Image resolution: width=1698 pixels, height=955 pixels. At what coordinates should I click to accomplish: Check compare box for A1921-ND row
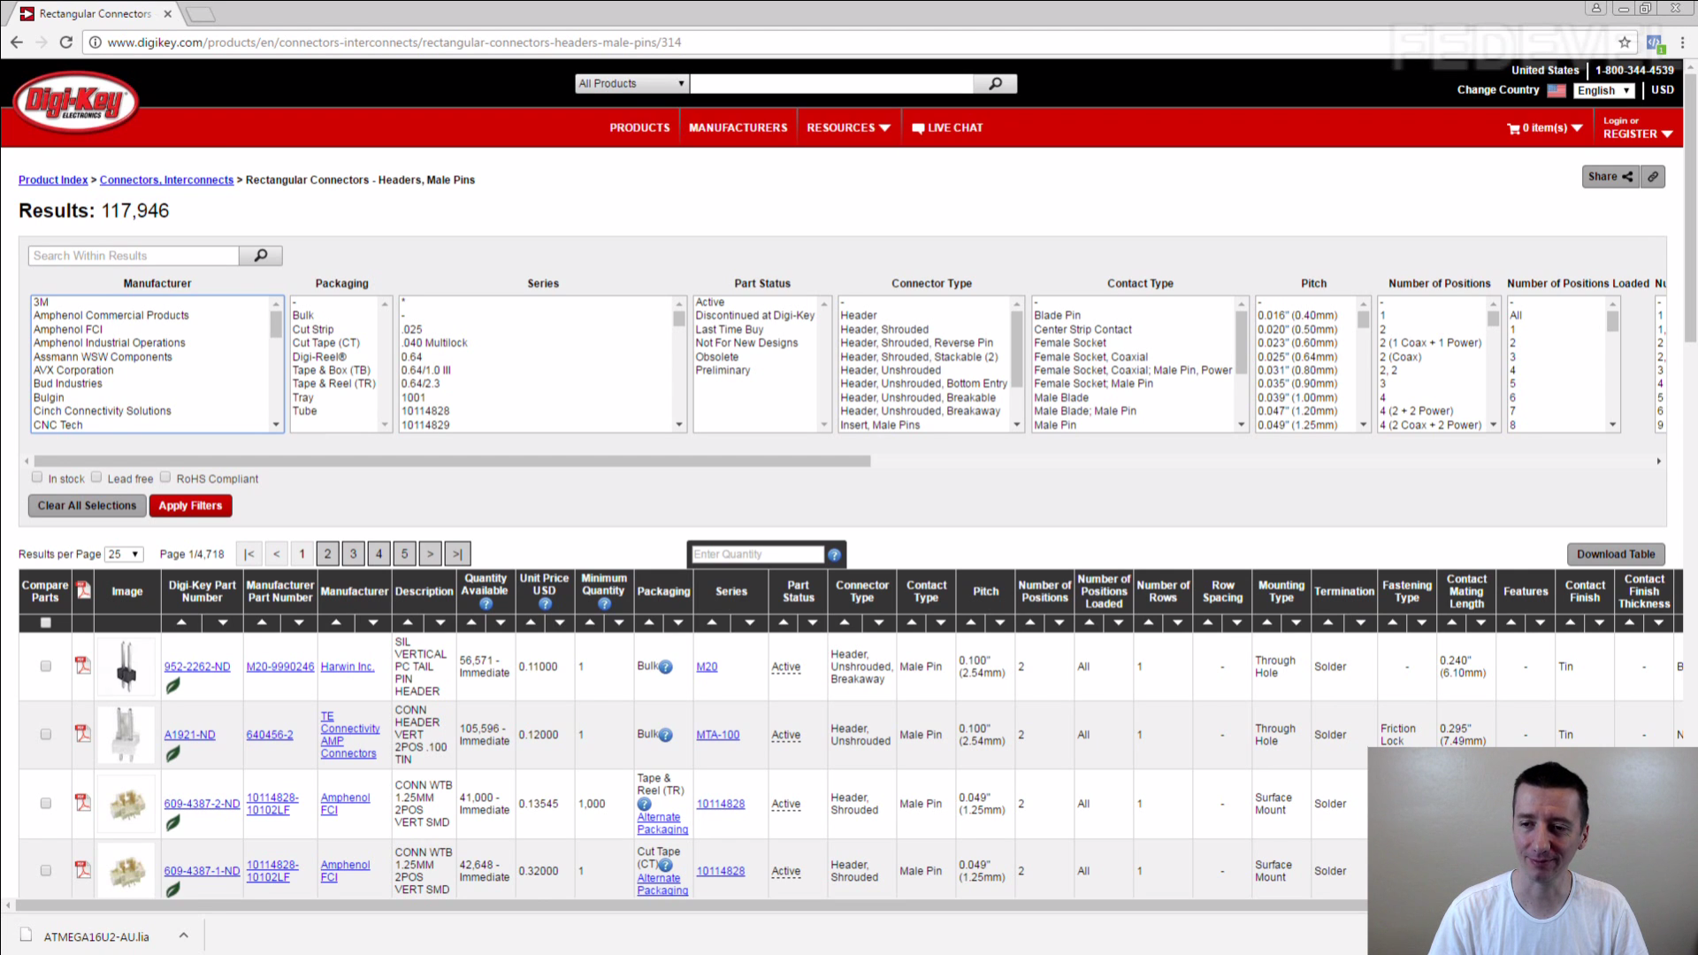coord(46,734)
